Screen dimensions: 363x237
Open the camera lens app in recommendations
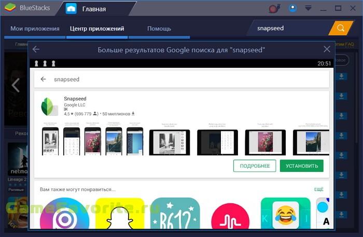[65, 213]
